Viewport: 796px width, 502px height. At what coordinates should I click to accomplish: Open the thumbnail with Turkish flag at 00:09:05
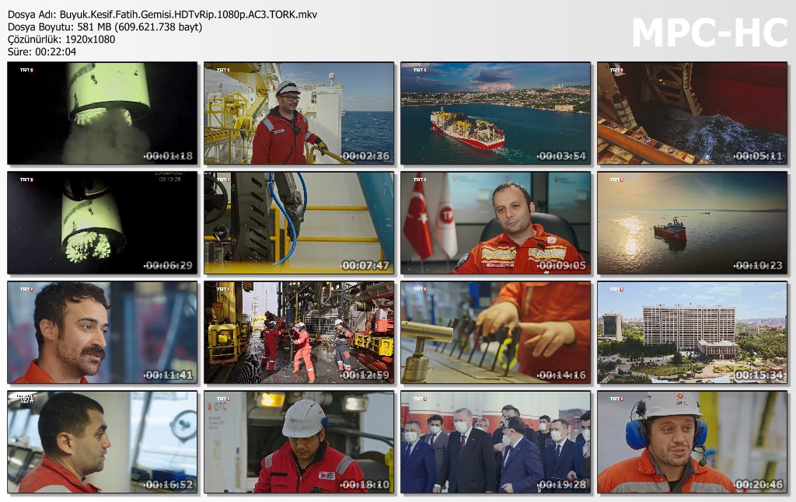[x=496, y=223]
